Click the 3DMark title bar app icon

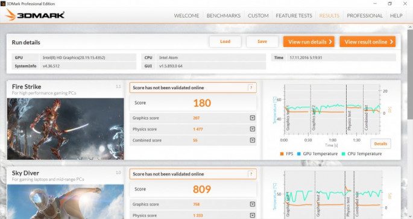click(x=3, y=4)
